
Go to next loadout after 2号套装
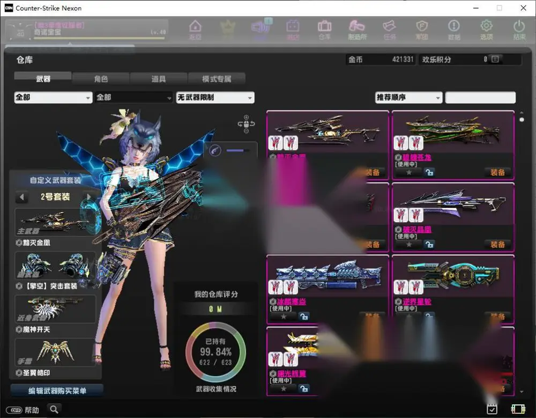click(x=88, y=197)
